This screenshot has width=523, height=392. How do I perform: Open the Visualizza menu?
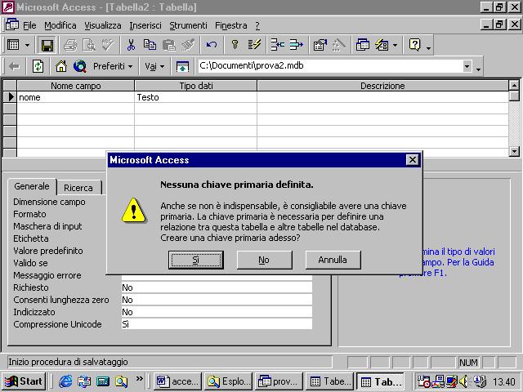(103, 25)
